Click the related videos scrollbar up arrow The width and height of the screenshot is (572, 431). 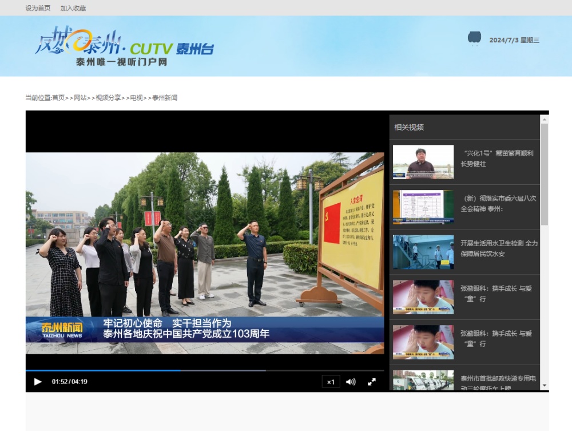(544, 119)
